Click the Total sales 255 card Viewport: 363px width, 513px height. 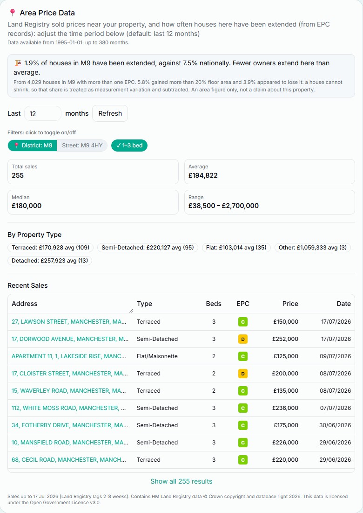click(93, 172)
